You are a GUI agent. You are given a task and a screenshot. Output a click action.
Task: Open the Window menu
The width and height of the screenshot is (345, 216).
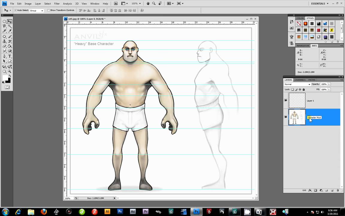point(95,4)
